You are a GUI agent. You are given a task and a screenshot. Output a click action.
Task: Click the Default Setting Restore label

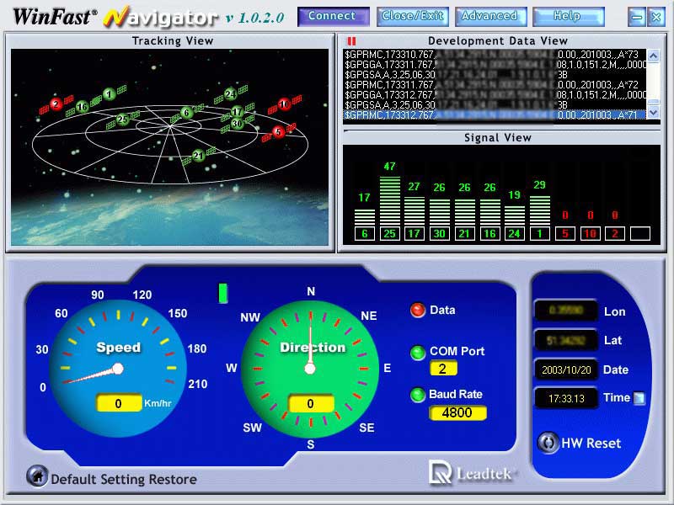[124, 479]
